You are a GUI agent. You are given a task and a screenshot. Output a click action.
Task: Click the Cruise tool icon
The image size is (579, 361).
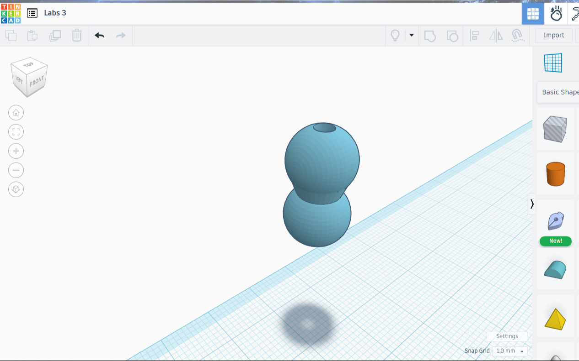(x=518, y=36)
